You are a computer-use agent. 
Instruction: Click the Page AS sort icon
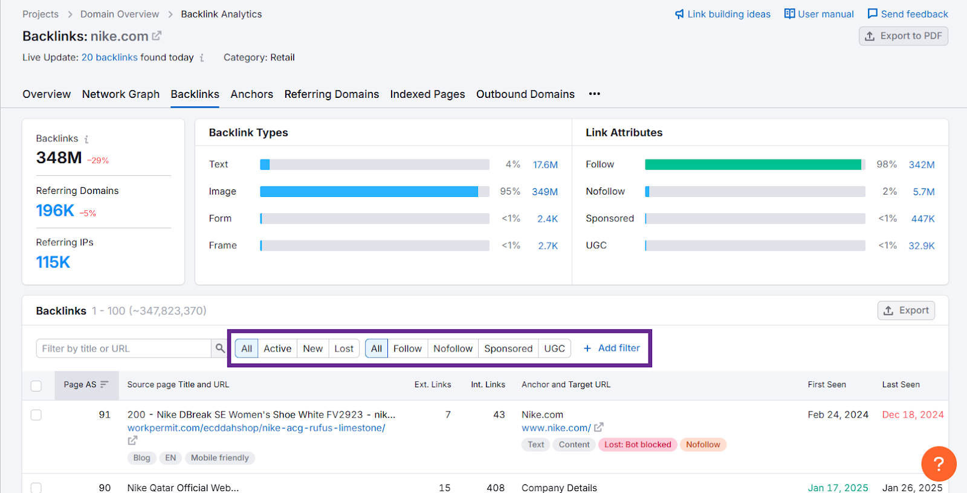click(x=105, y=384)
